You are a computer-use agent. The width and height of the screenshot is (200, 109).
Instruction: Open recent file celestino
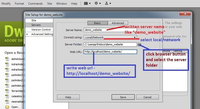click(x=17, y=96)
